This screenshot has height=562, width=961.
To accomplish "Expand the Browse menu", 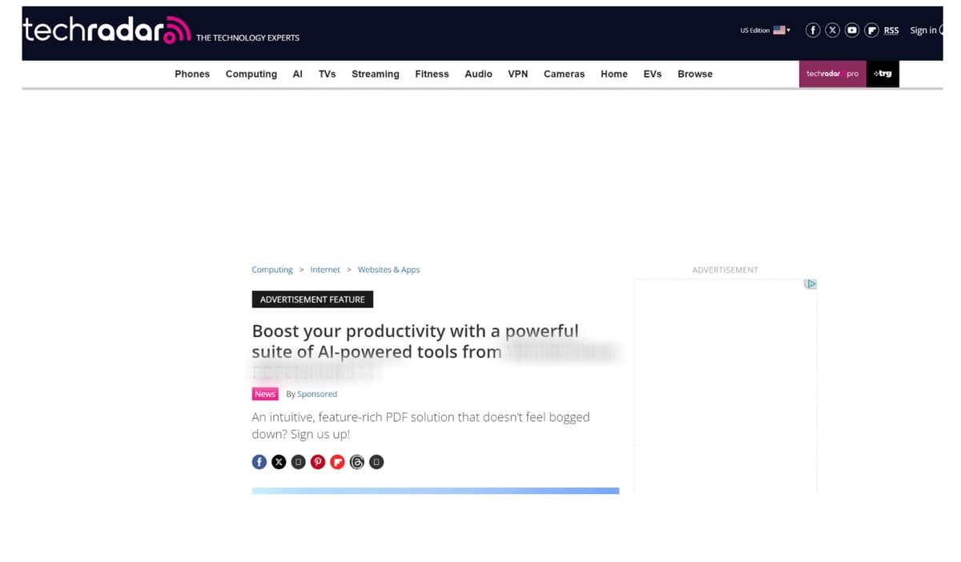I will 694,74.
